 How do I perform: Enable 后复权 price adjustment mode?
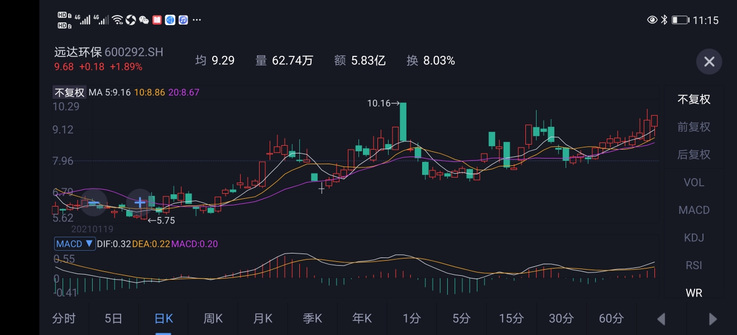693,155
